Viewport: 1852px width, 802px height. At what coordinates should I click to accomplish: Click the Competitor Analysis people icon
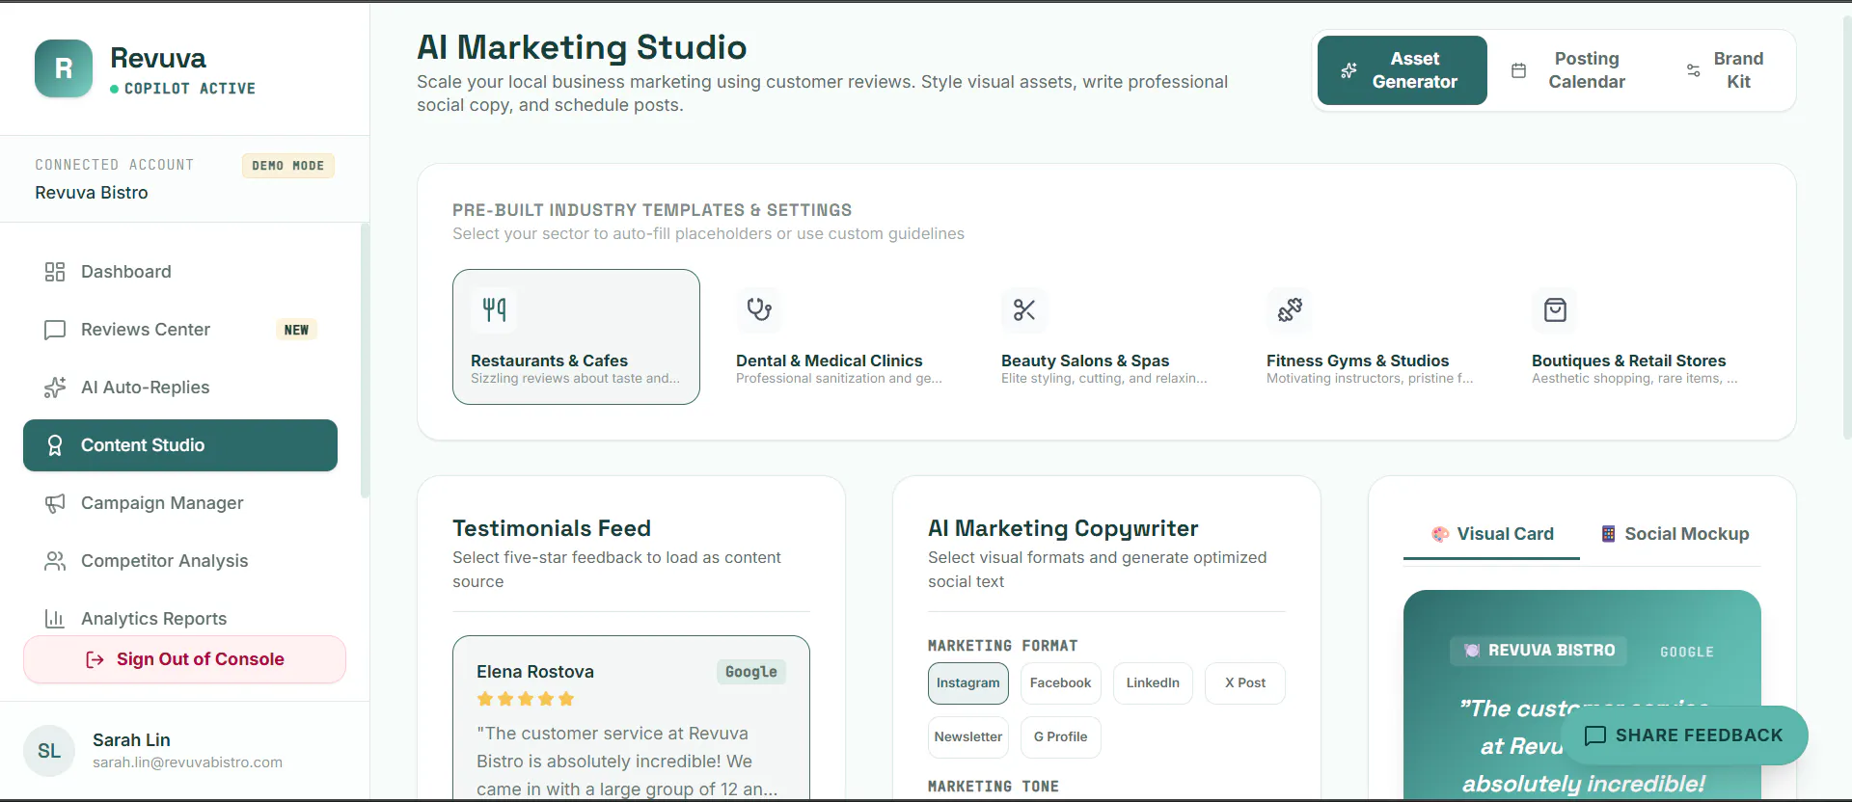pos(55,561)
